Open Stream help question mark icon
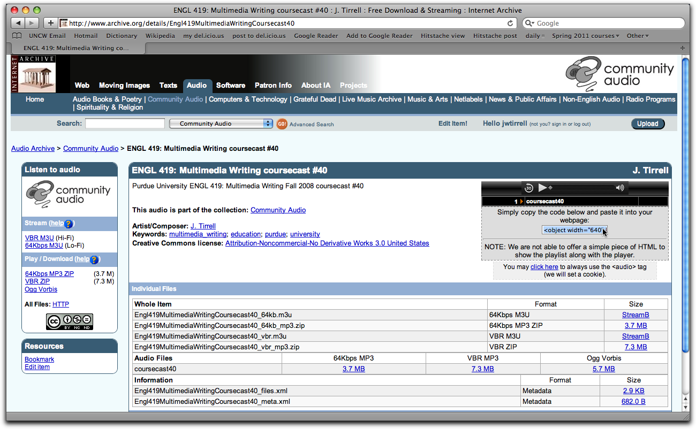Screen dimensions: 696x429 [x=69, y=224]
